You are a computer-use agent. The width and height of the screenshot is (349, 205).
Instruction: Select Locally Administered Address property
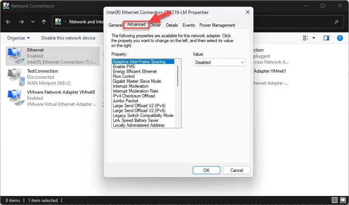[139, 125]
